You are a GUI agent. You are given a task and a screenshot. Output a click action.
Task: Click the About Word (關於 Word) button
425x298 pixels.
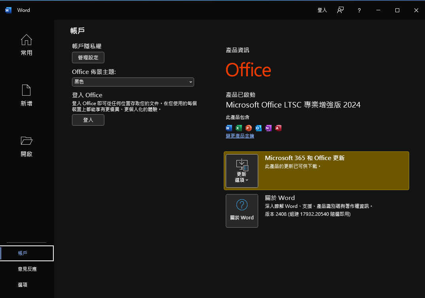point(242,211)
